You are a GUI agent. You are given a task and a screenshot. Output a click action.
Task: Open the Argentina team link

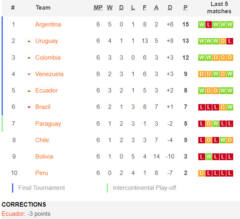(48, 24)
